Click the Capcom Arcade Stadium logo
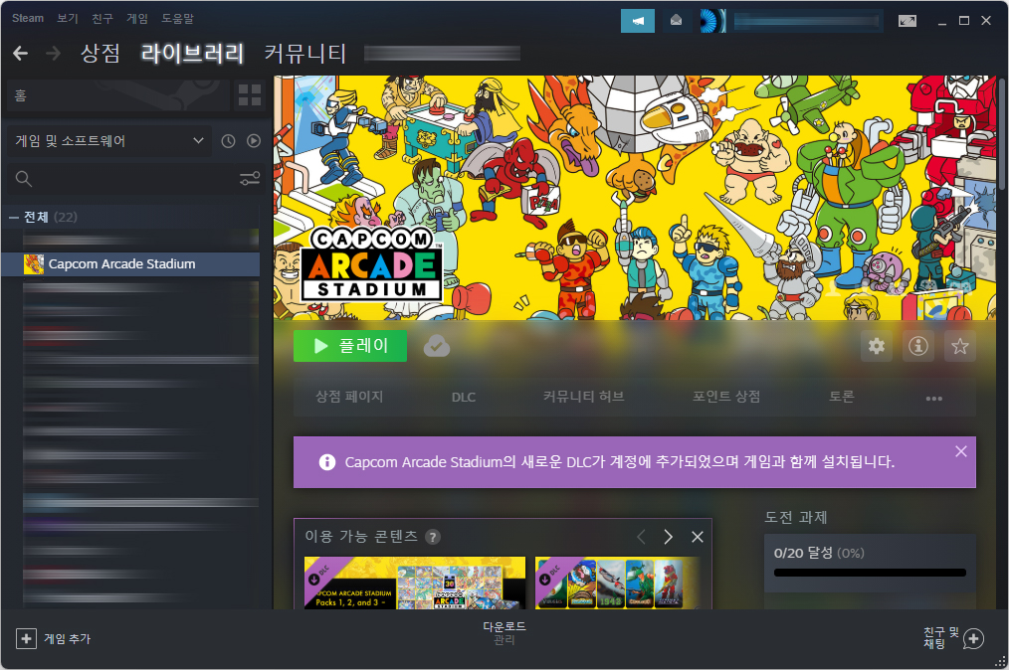 pyautogui.click(x=371, y=263)
